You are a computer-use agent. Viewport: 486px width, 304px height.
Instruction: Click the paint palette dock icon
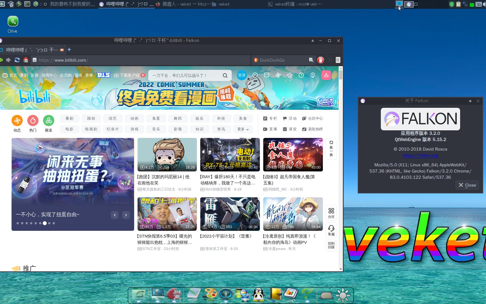pos(210,295)
